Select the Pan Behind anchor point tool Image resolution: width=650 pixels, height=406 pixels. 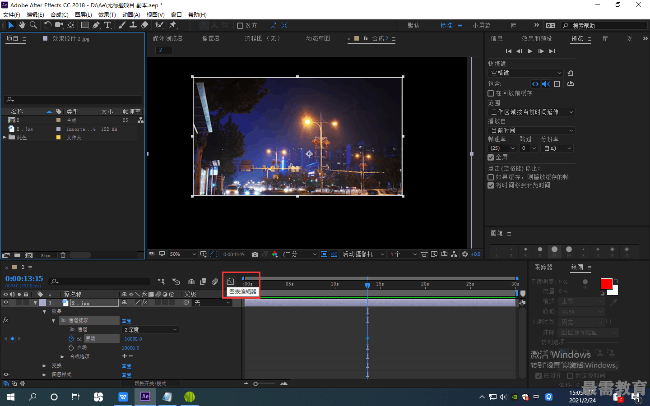point(71,25)
